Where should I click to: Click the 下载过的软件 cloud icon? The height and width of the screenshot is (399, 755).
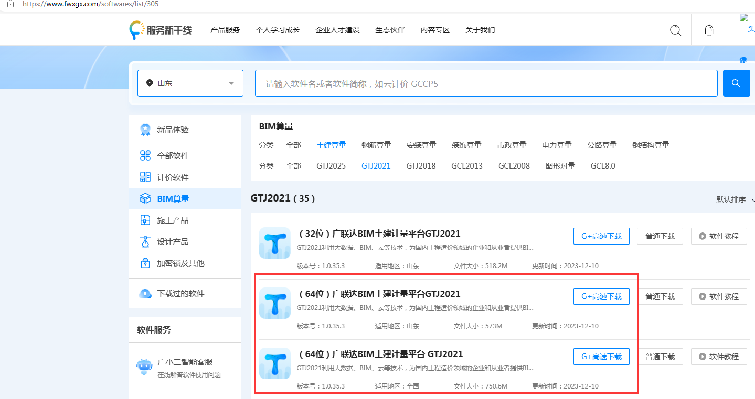(145, 293)
